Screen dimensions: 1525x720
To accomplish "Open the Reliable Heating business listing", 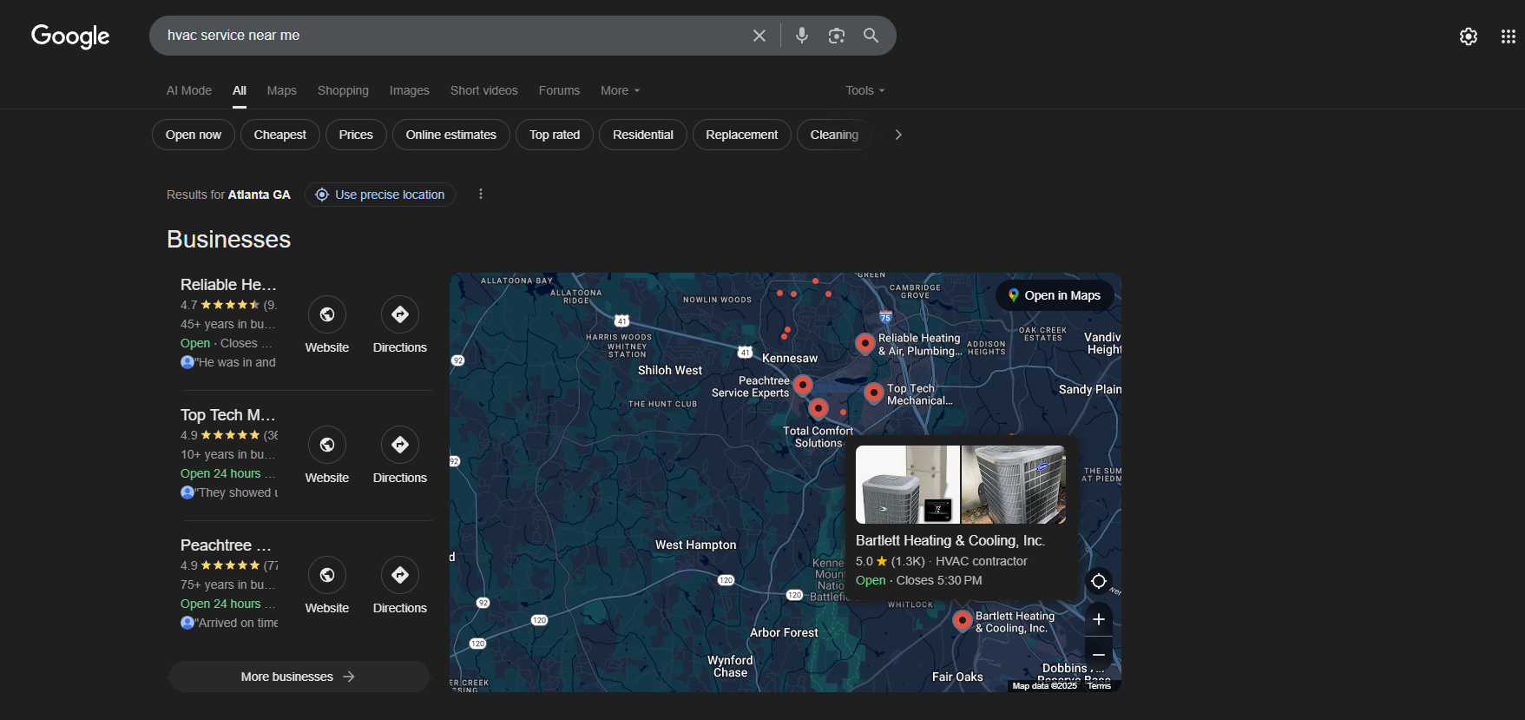I will tap(228, 285).
